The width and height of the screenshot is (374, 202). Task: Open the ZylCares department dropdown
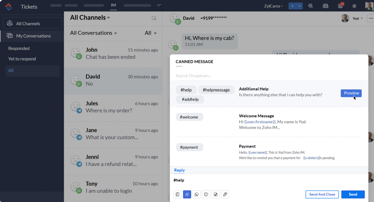click(x=273, y=6)
